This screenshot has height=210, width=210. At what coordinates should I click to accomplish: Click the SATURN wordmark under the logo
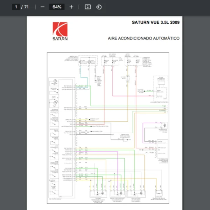point(60,38)
